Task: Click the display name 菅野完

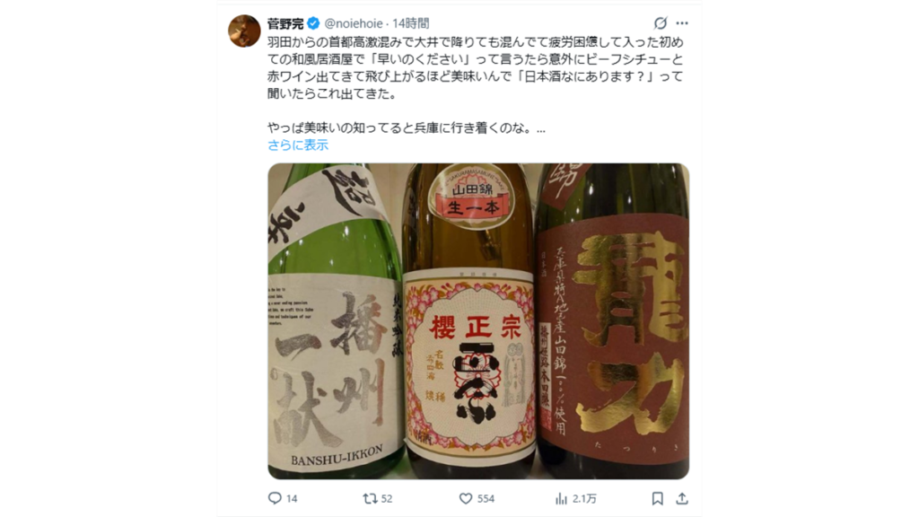Action: (x=285, y=23)
